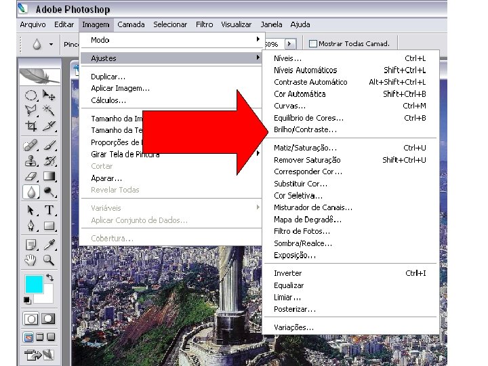Choose Sombra/Realce... adjustment
The width and height of the screenshot is (488, 366).
click(x=351, y=243)
